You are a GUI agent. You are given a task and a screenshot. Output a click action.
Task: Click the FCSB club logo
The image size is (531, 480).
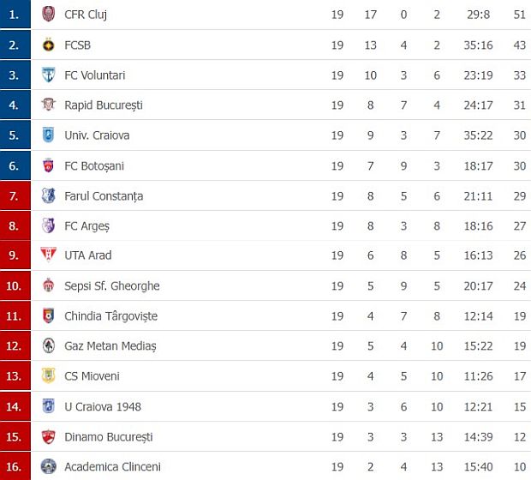(x=49, y=45)
